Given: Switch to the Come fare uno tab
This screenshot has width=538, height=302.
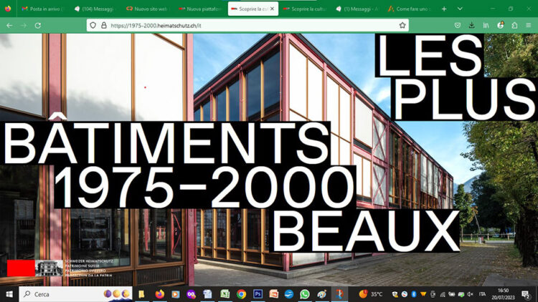Looking at the screenshot, I should coord(411,9).
